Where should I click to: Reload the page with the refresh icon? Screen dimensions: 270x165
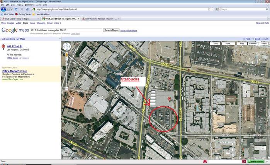coord(17,9)
